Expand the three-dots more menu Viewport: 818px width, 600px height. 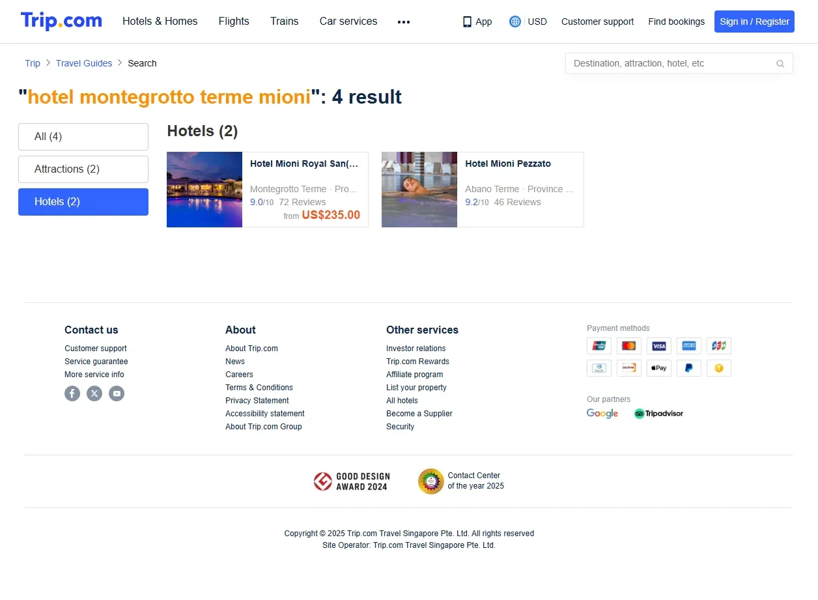click(404, 21)
